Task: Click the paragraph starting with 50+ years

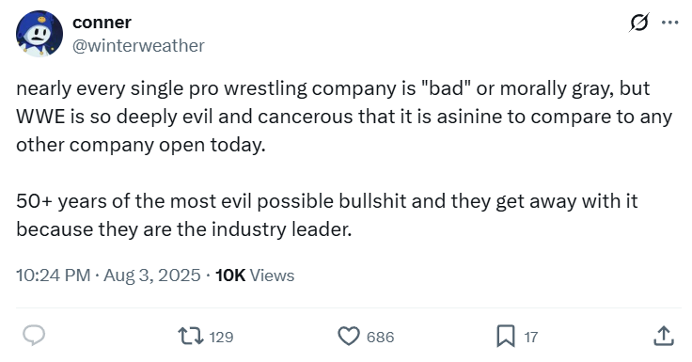Action: tap(327, 215)
